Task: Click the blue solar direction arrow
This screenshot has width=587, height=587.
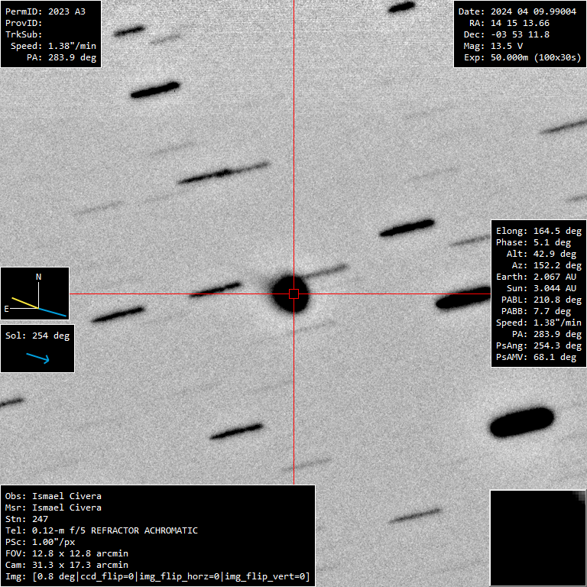Action: pos(37,358)
